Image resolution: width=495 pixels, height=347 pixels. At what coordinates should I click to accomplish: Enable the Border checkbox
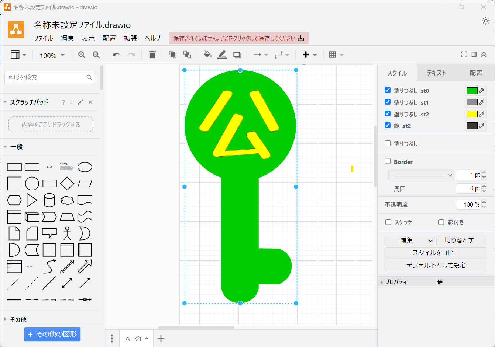pos(387,161)
